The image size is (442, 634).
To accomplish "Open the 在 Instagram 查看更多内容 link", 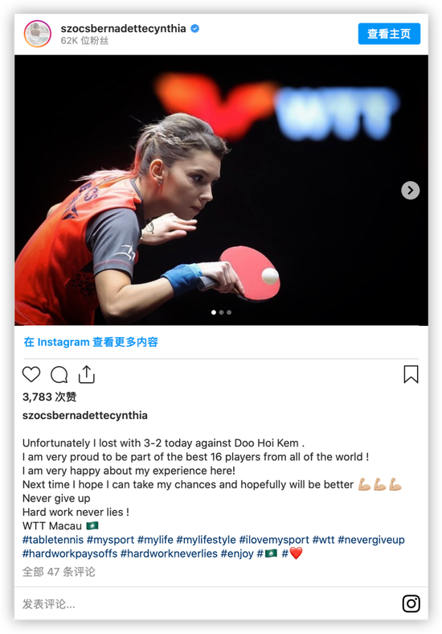I will coord(91,342).
